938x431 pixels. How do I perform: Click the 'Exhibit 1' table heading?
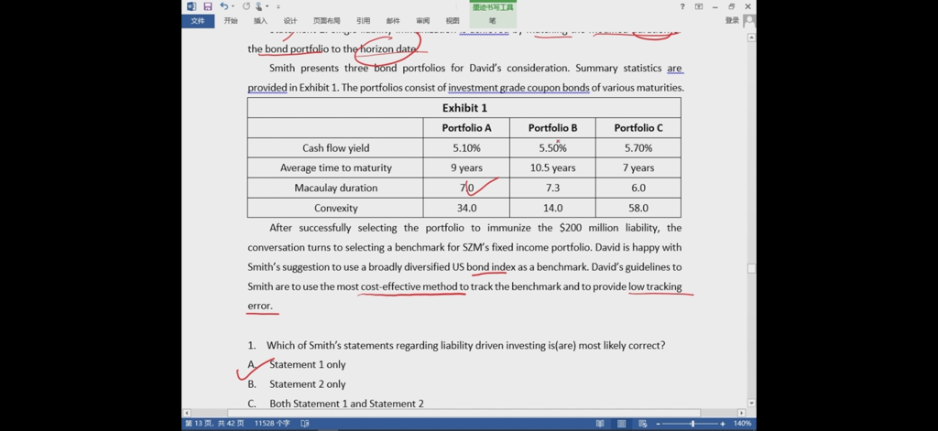coord(464,108)
